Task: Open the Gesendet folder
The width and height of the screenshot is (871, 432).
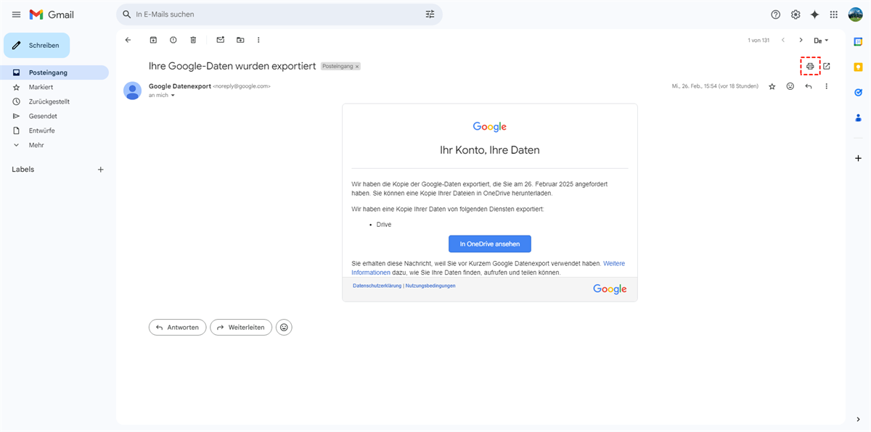Action: (43, 116)
